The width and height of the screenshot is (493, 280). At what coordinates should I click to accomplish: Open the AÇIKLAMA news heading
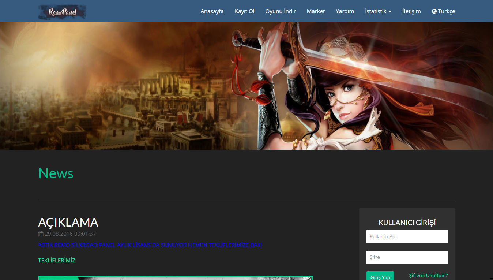point(68,222)
